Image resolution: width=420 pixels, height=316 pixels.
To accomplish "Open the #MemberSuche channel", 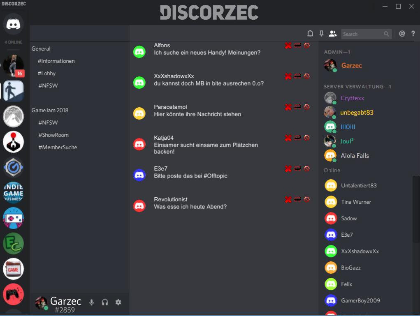I will point(58,147).
